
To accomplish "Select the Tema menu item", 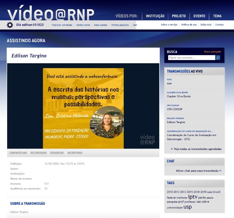I will click(217, 16).
